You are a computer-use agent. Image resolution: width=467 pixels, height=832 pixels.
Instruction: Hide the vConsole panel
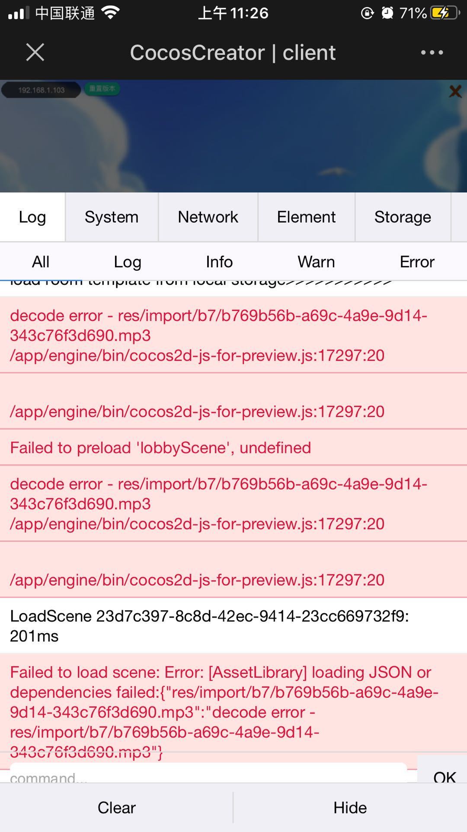[x=350, y=808]
